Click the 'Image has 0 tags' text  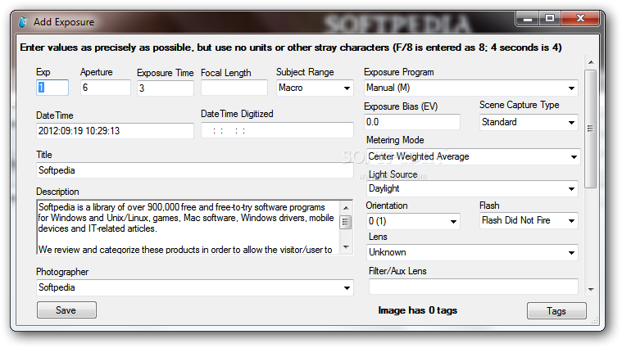(418, 310)
